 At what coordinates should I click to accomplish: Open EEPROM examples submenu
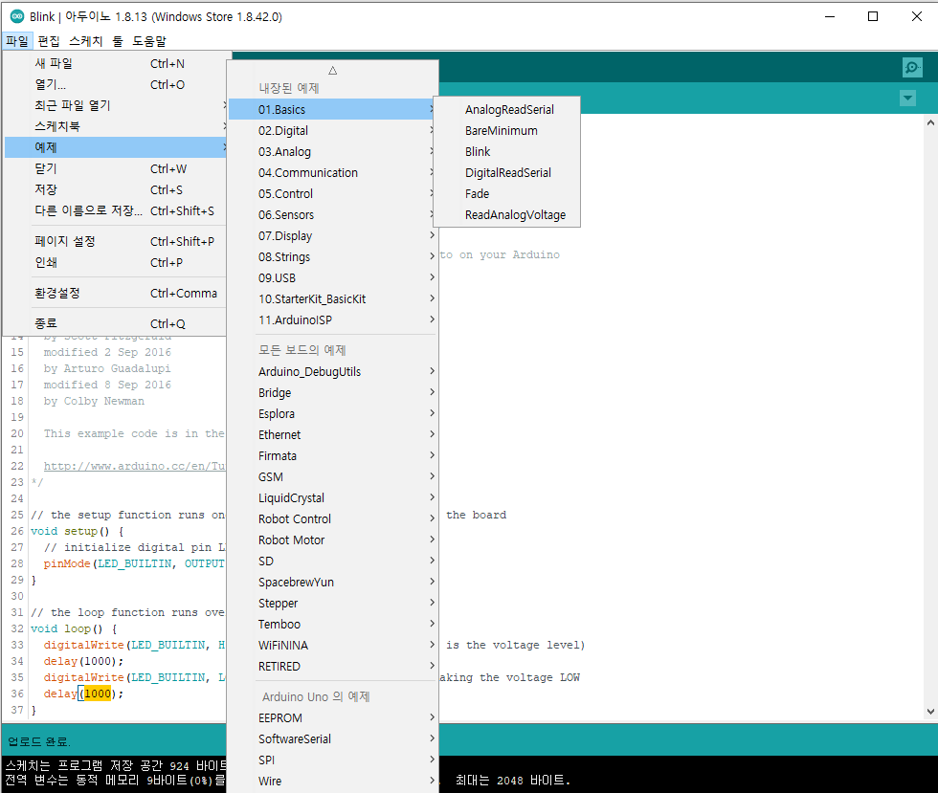tap(333, 717)
